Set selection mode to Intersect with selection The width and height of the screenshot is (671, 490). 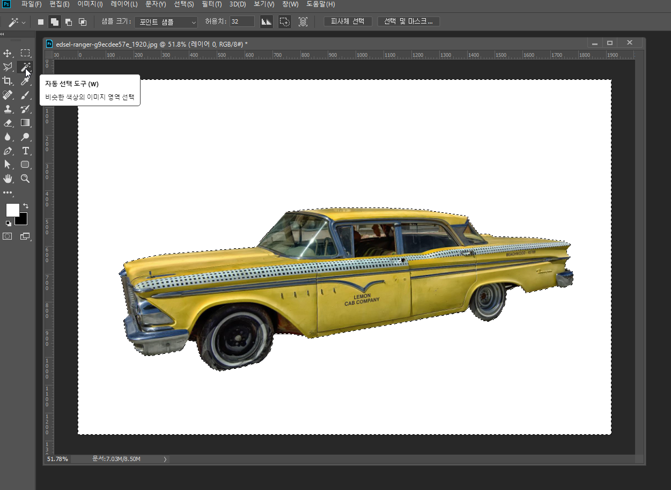(83, 22)
